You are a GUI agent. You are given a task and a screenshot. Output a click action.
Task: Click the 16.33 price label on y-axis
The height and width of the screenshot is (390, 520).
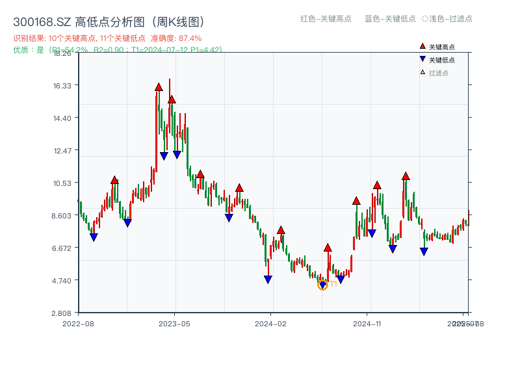62,86
